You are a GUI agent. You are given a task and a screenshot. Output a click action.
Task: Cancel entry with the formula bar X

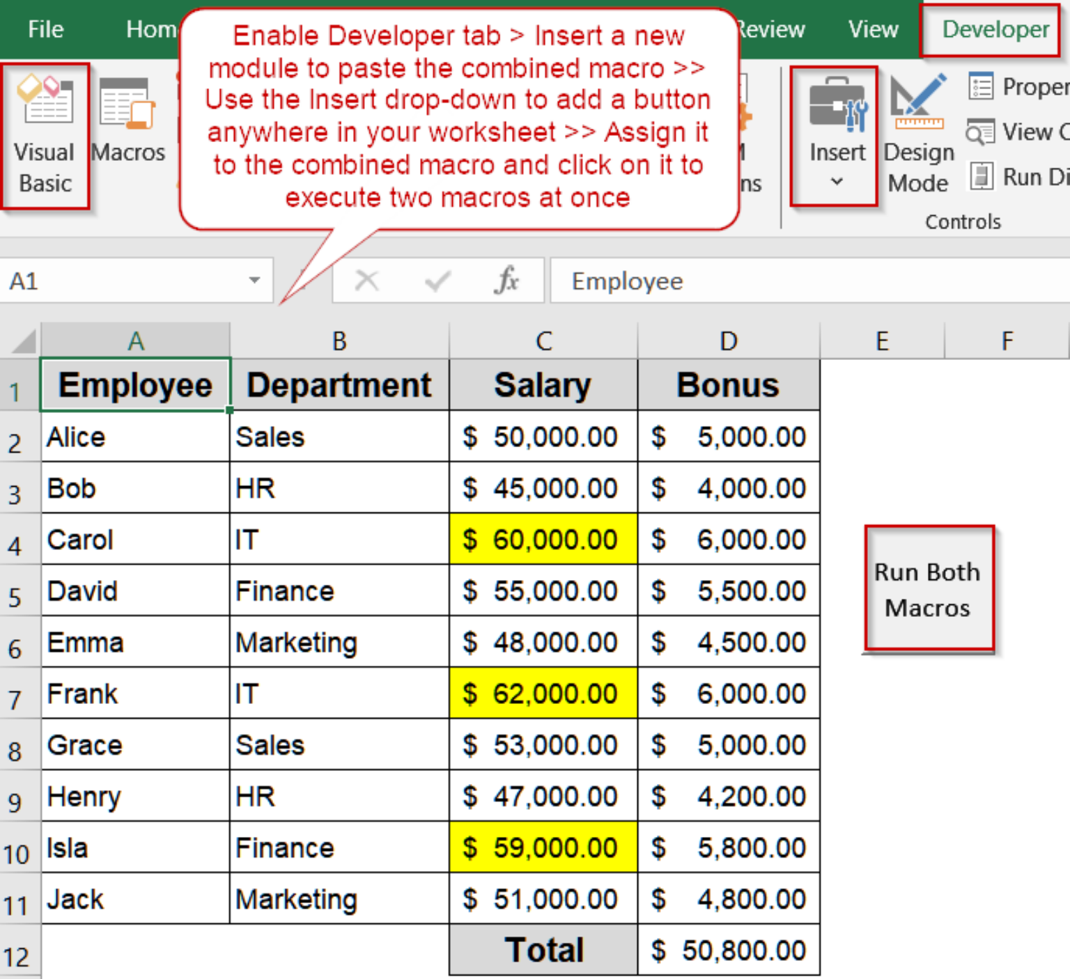366,281
